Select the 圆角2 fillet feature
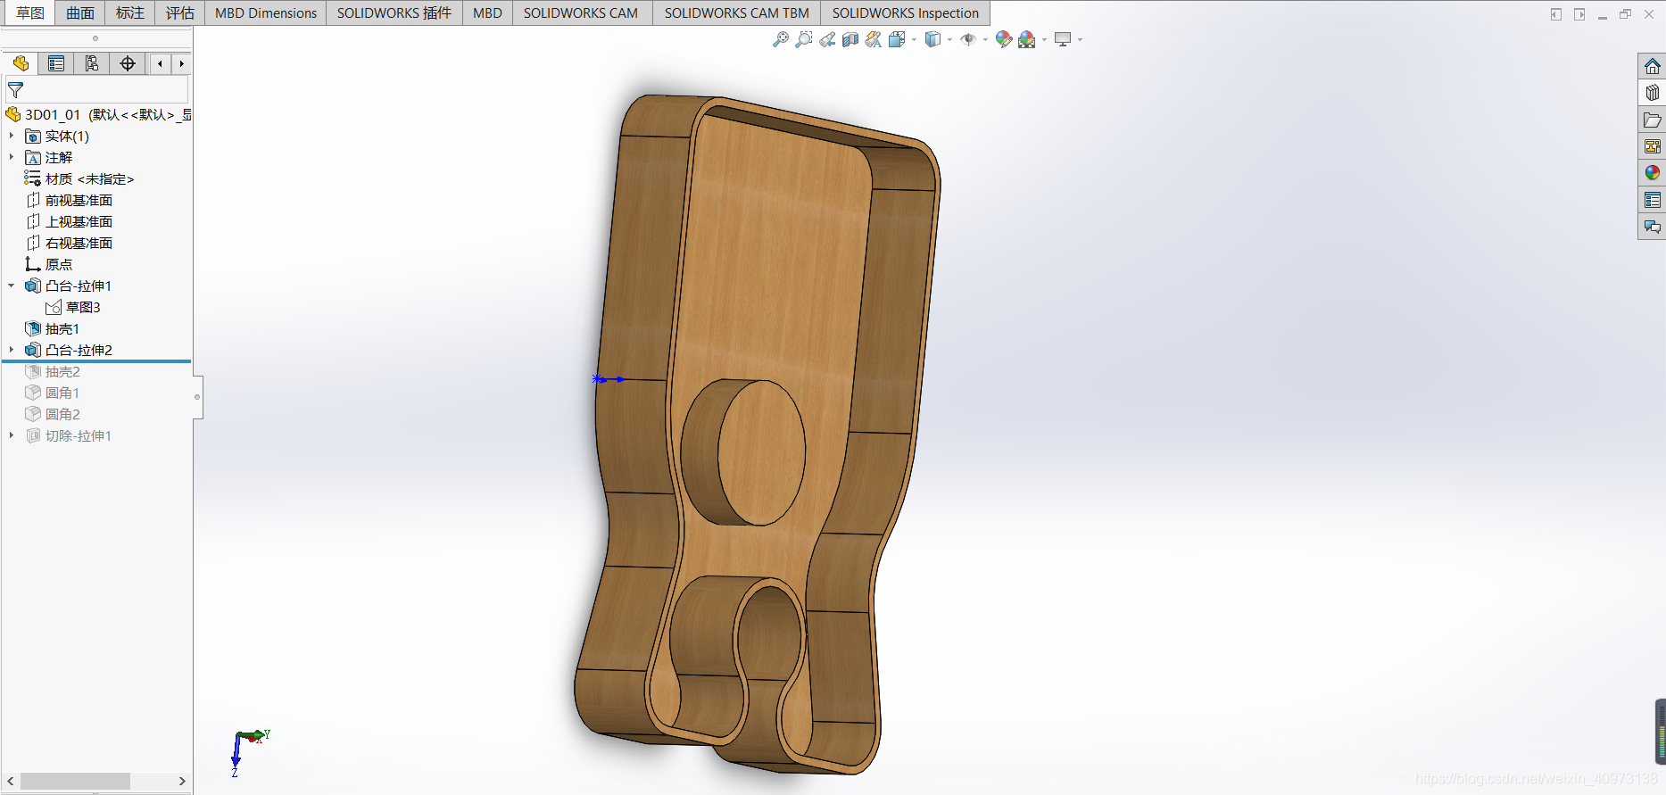The height and width of the screenshot is (795, 1666). coord(53,414)
